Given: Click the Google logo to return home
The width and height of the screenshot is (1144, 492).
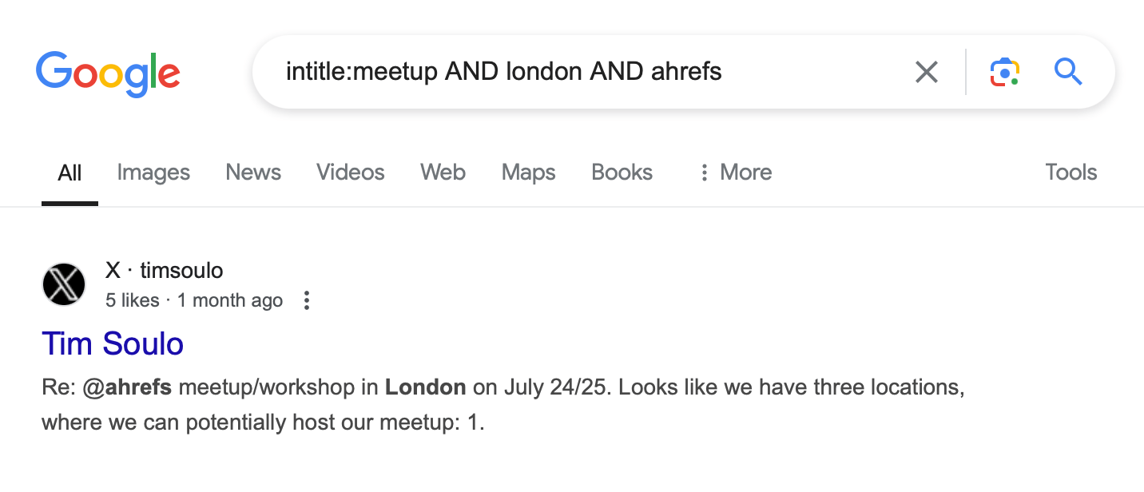Looking at the screenshot, I should click(107, 73).
